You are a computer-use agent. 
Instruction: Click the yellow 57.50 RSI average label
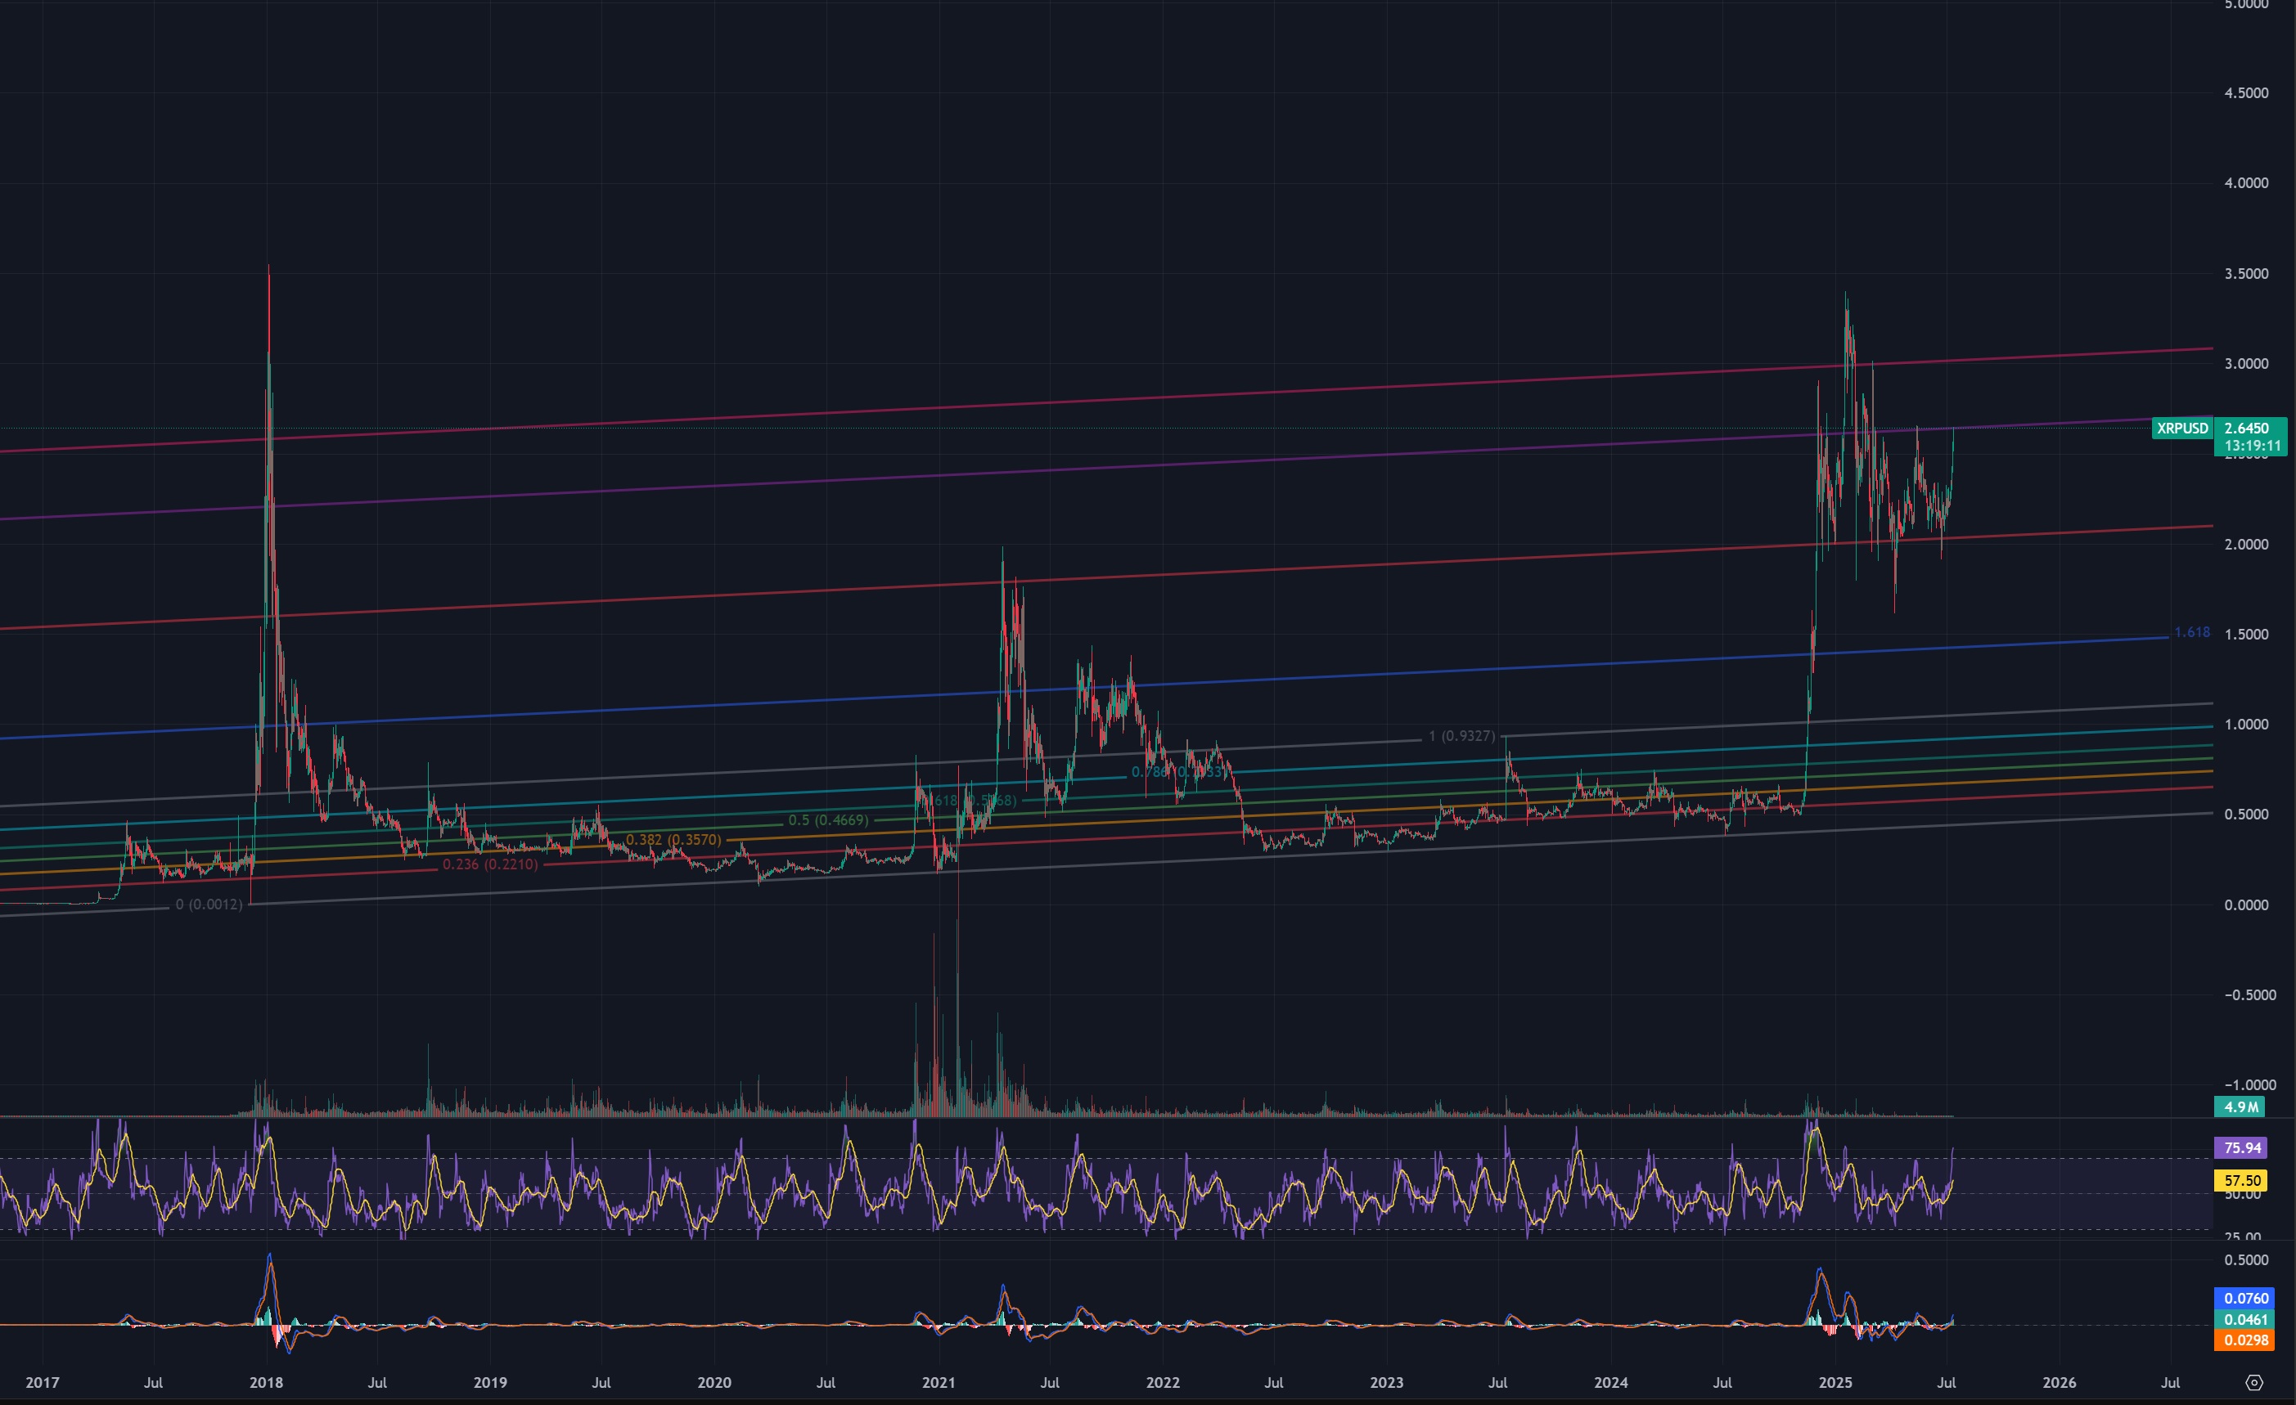click(2242, 1181)
